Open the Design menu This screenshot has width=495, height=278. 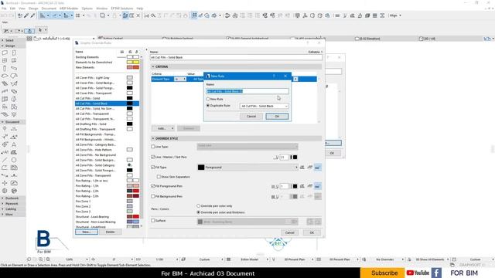click(x=33, y=8)
